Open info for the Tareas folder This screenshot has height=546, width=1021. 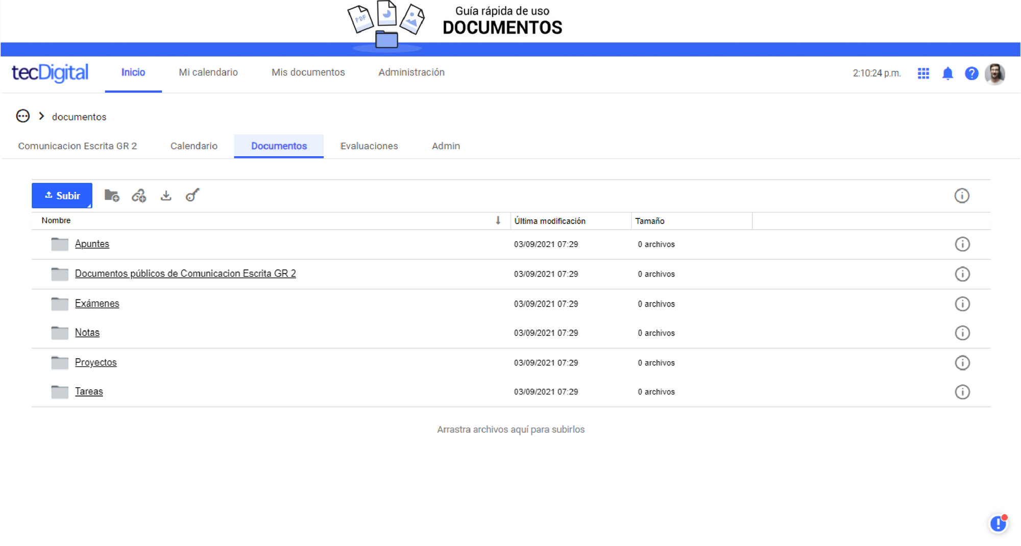pyautogui.click(x=962, y=392)
